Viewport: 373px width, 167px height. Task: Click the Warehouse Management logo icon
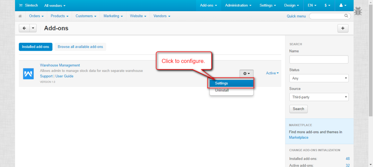pos(28,74)
